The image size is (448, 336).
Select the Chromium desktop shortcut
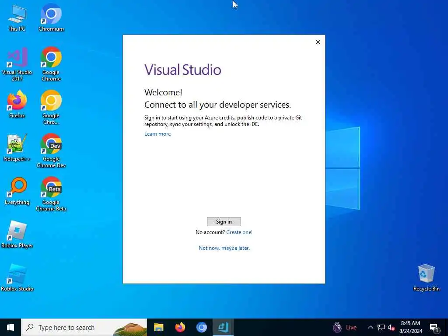[x=51, y=18]
